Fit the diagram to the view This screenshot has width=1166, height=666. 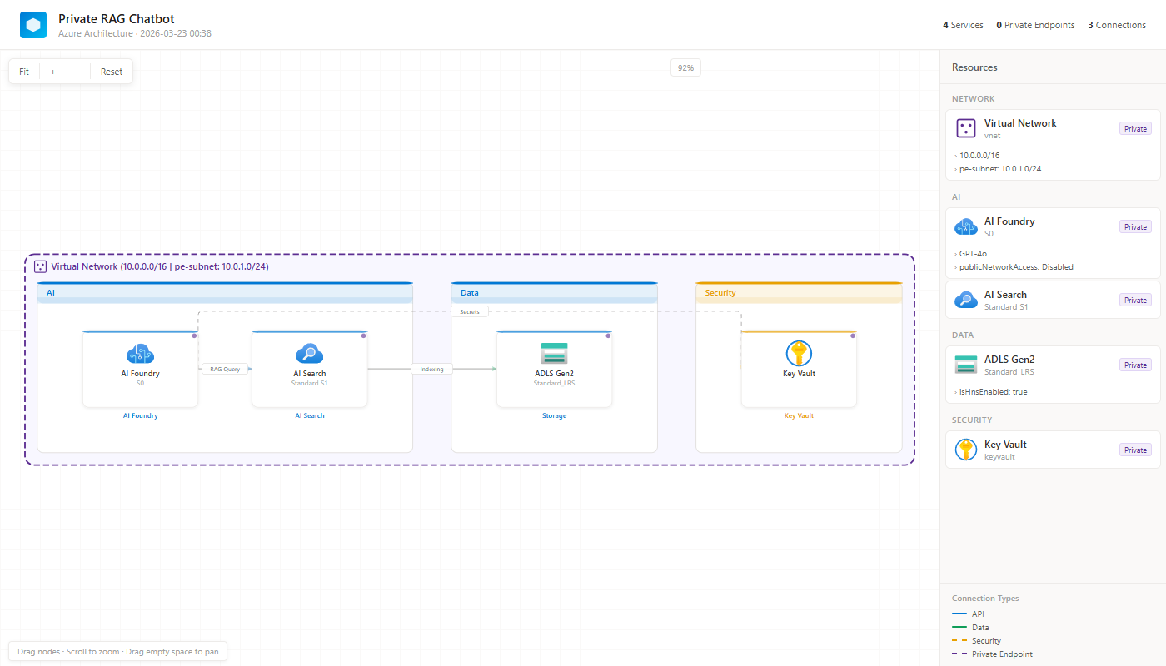point(24,72)
